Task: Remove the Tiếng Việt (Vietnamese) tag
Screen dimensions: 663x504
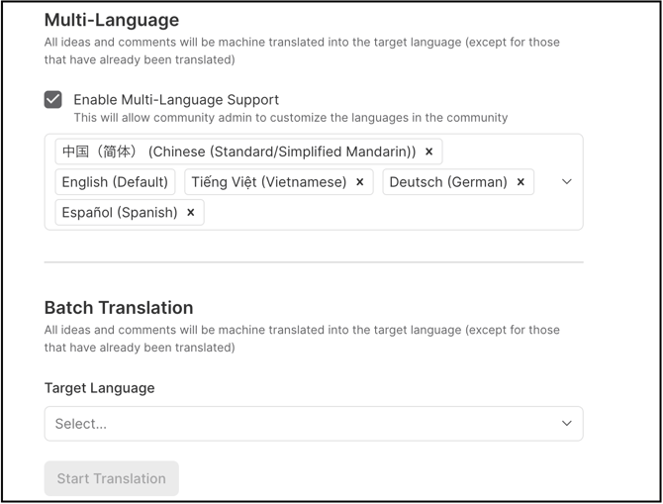Action: click(360, 182)
